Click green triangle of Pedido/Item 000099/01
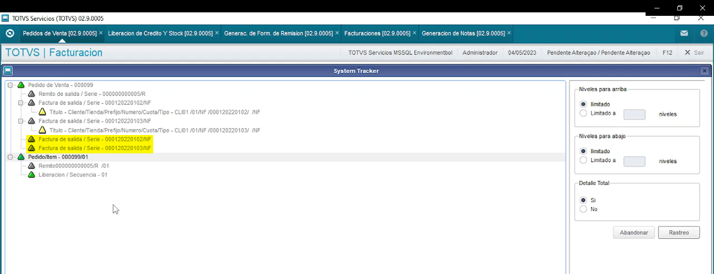 point(21,157)
